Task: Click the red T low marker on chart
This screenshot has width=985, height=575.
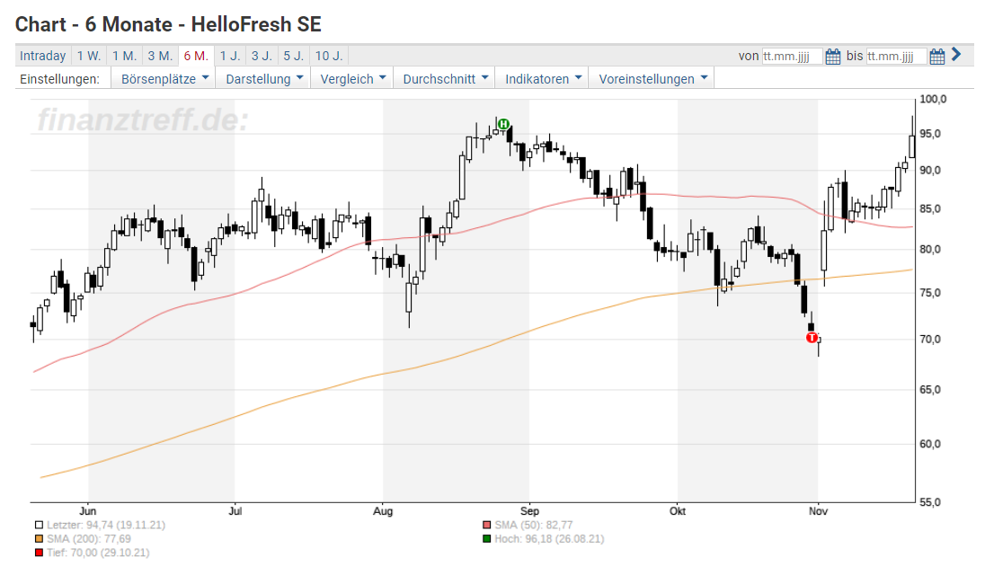Action: (812, 338)
